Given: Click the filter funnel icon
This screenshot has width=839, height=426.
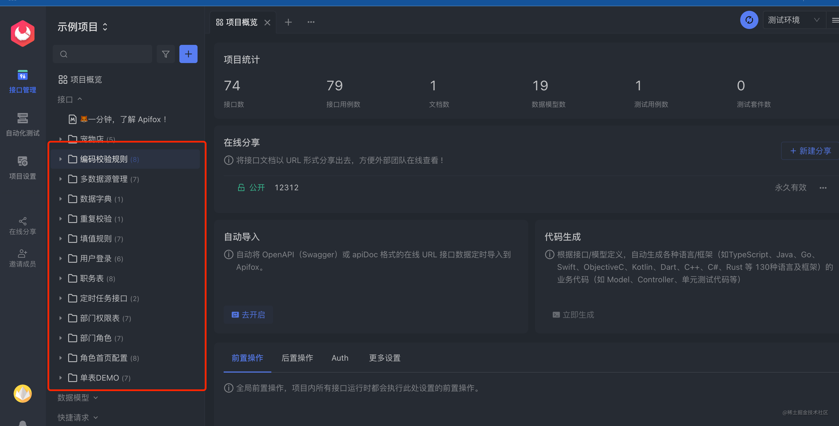Looking at the screenshot, I should (165, 54).
